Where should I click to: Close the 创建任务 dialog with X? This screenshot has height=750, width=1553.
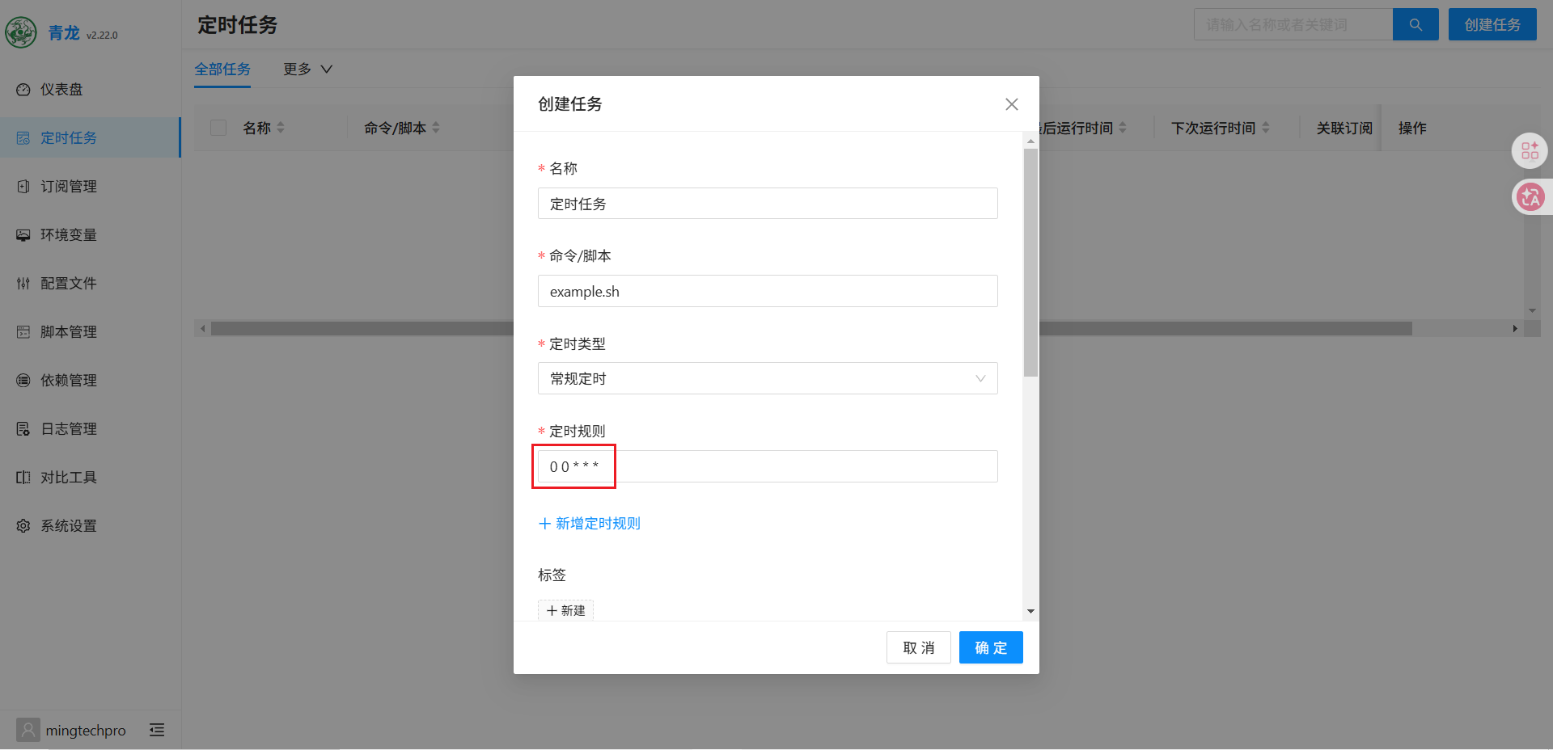(x=1011, y=104)
